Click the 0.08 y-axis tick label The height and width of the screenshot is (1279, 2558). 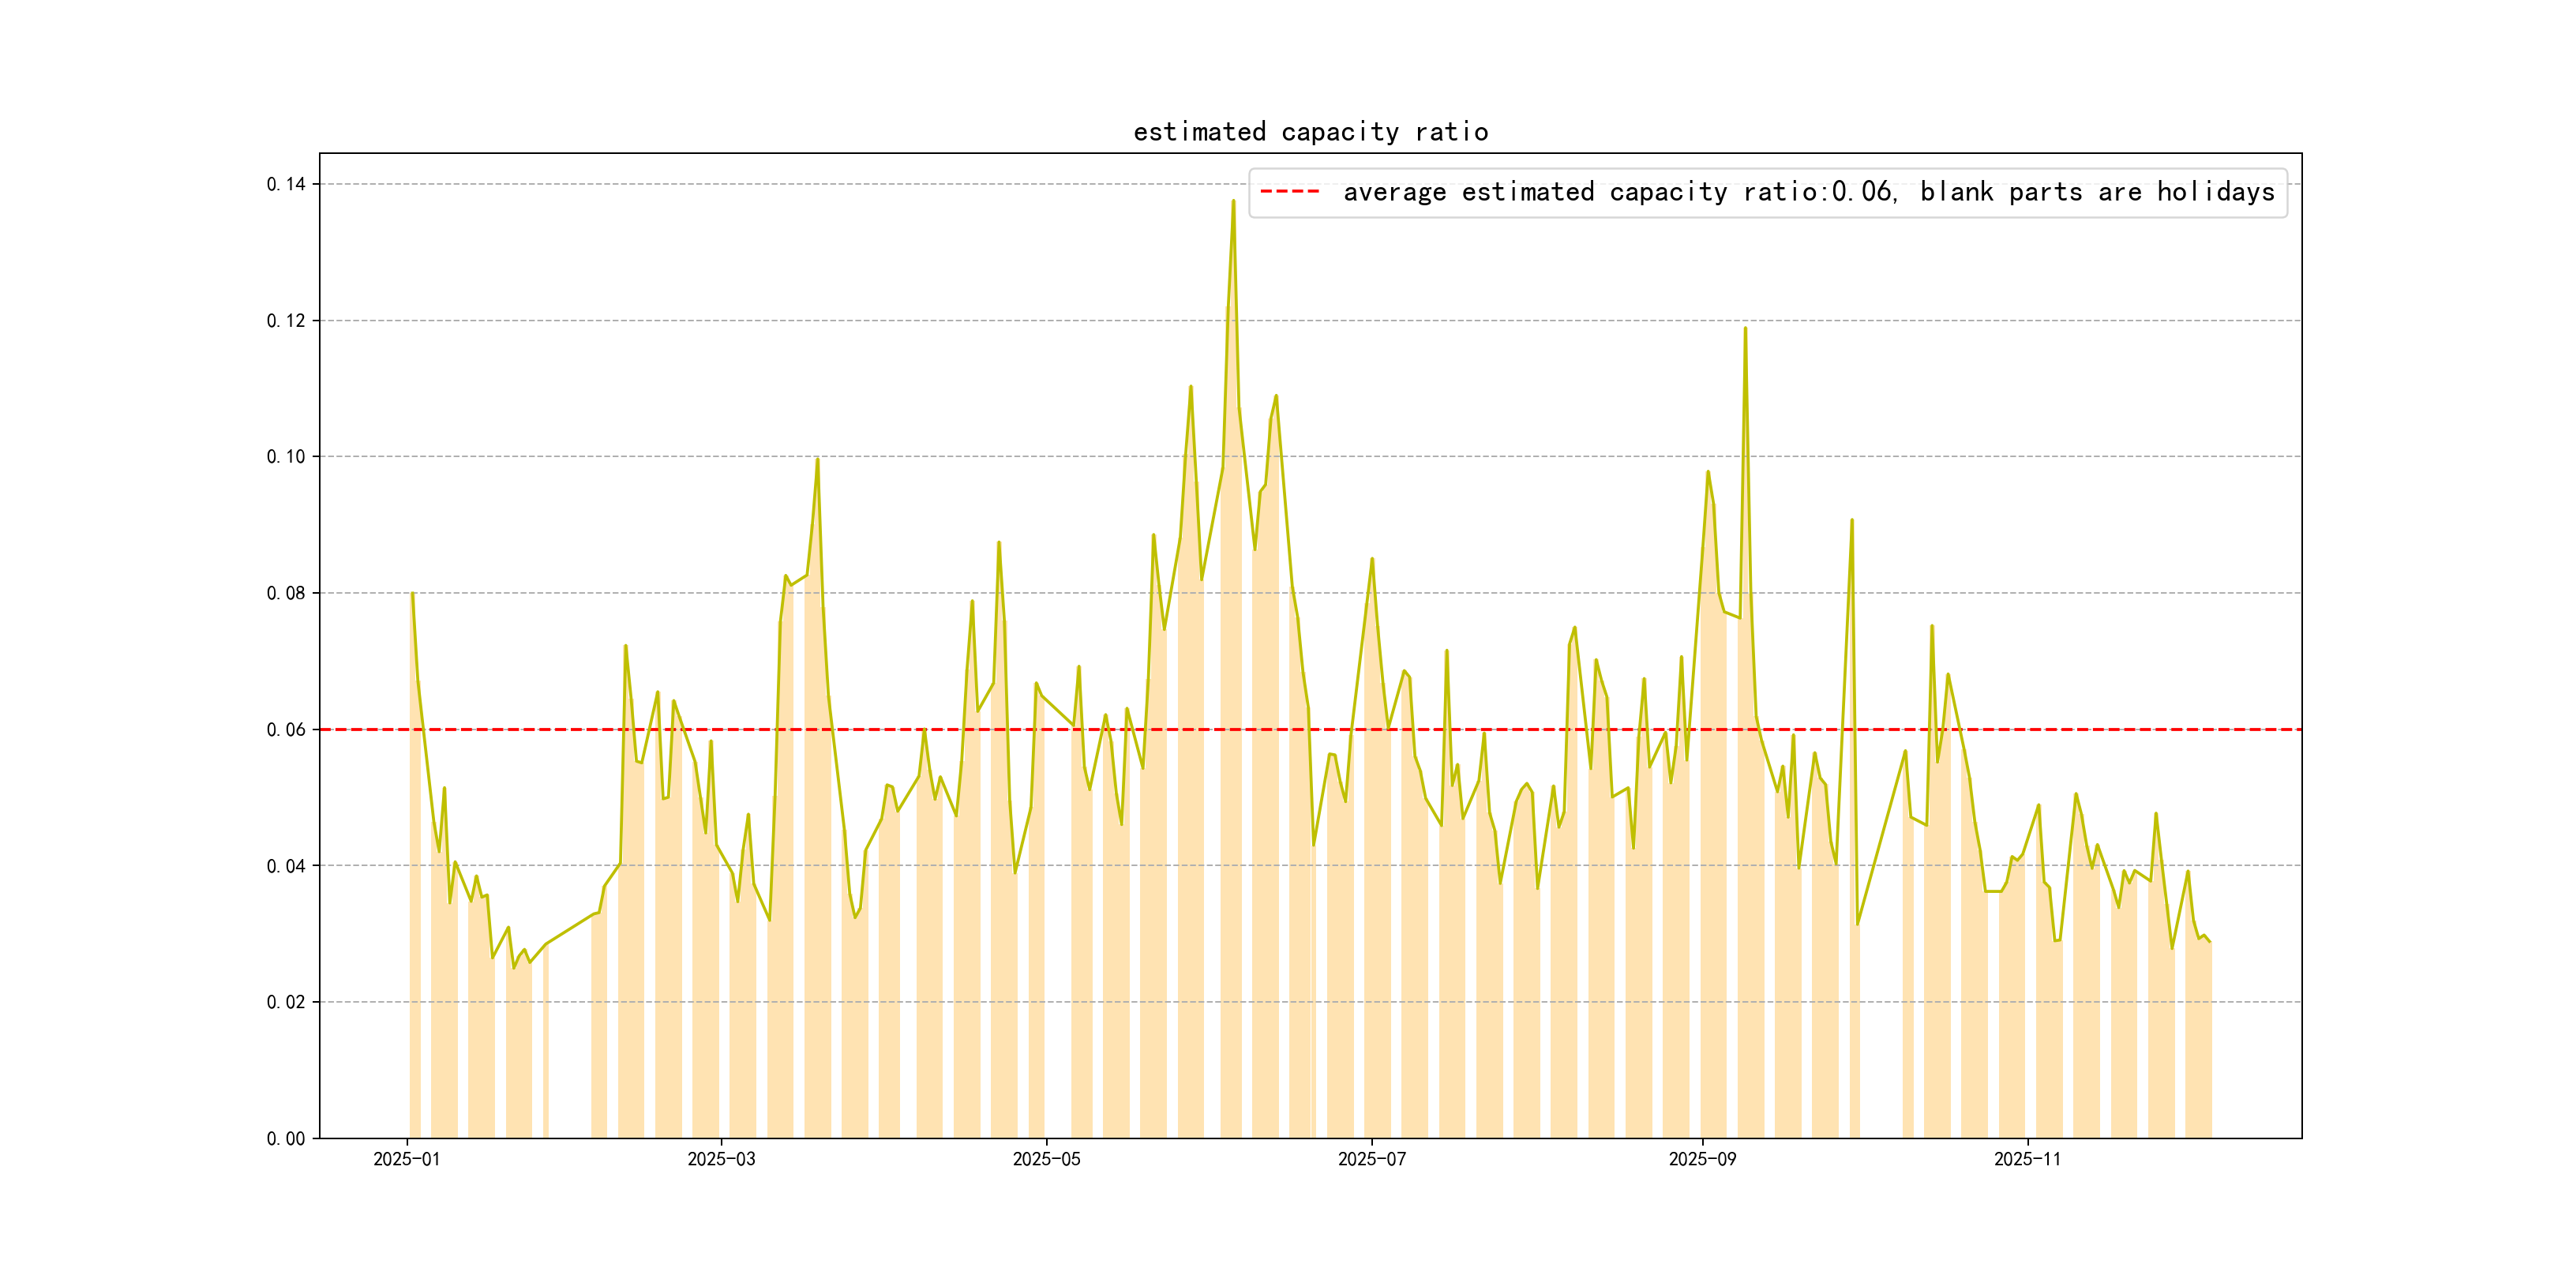(x=286, y=594)
